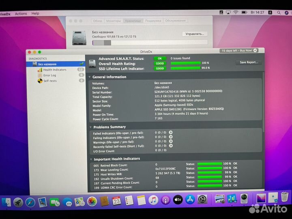Click the 5 262 947 (5.5 TB) Host Writes value
This screenshot has height=219, width=292.
tap(168, 173)
